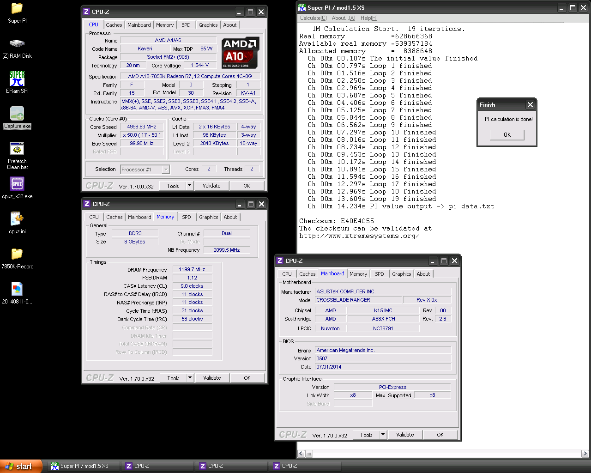Open About tab in top CPU-Z window

[230, 25]
